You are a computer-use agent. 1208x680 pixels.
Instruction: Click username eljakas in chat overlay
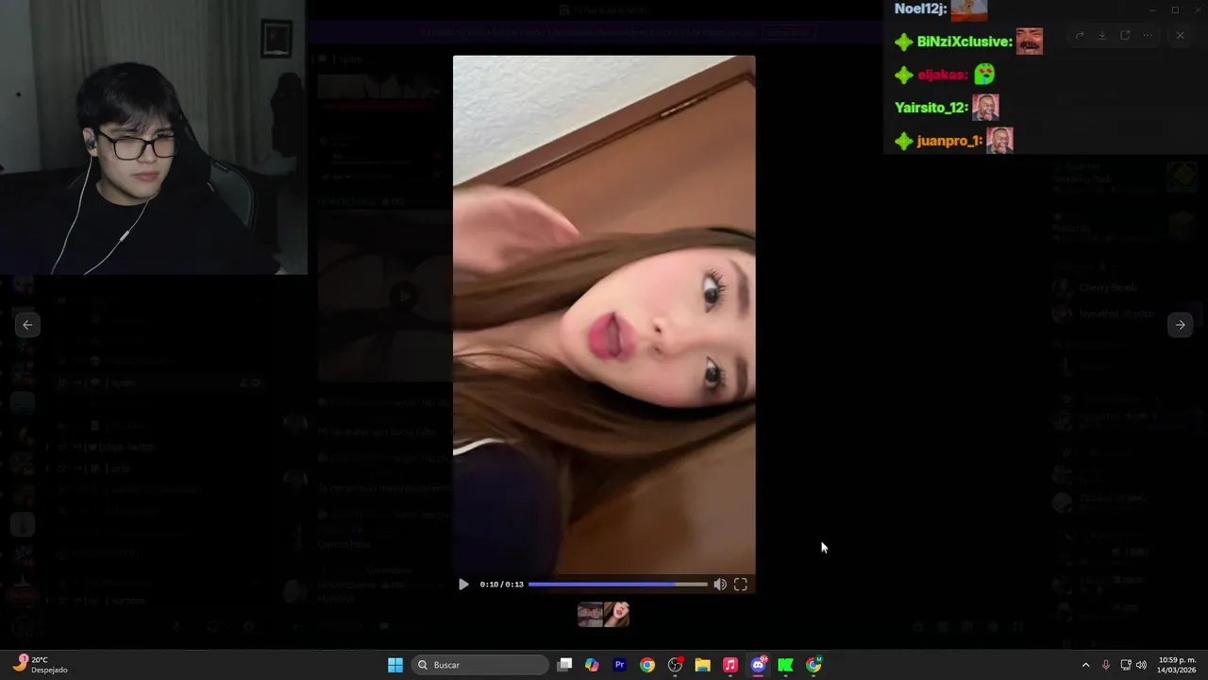point(941,75)
